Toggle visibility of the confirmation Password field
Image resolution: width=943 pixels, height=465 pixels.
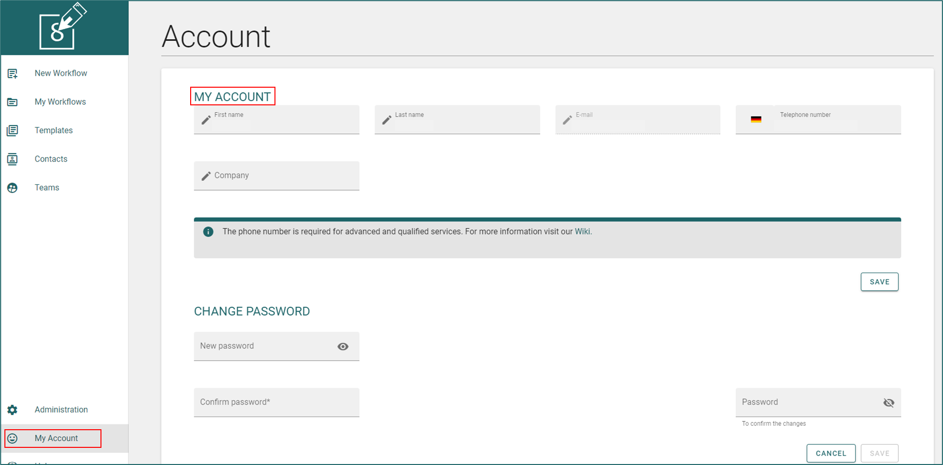pyautogui.click(x=889, y=403)
